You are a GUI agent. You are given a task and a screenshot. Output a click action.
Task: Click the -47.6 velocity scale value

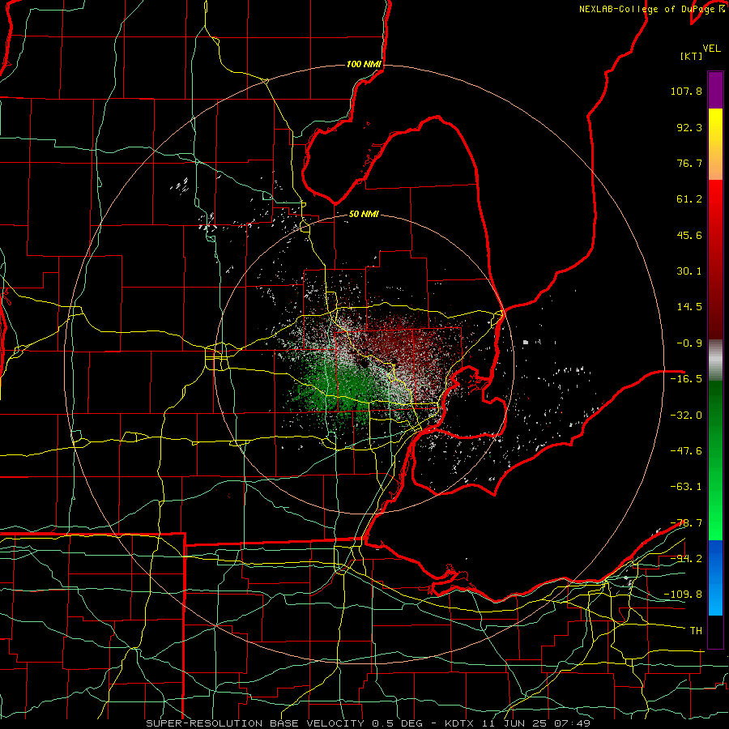(x=686, y=451)
